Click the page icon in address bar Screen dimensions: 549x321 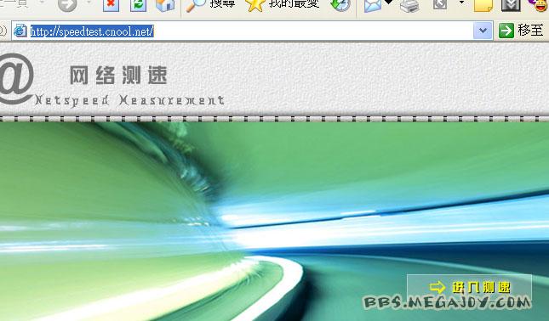20,31
